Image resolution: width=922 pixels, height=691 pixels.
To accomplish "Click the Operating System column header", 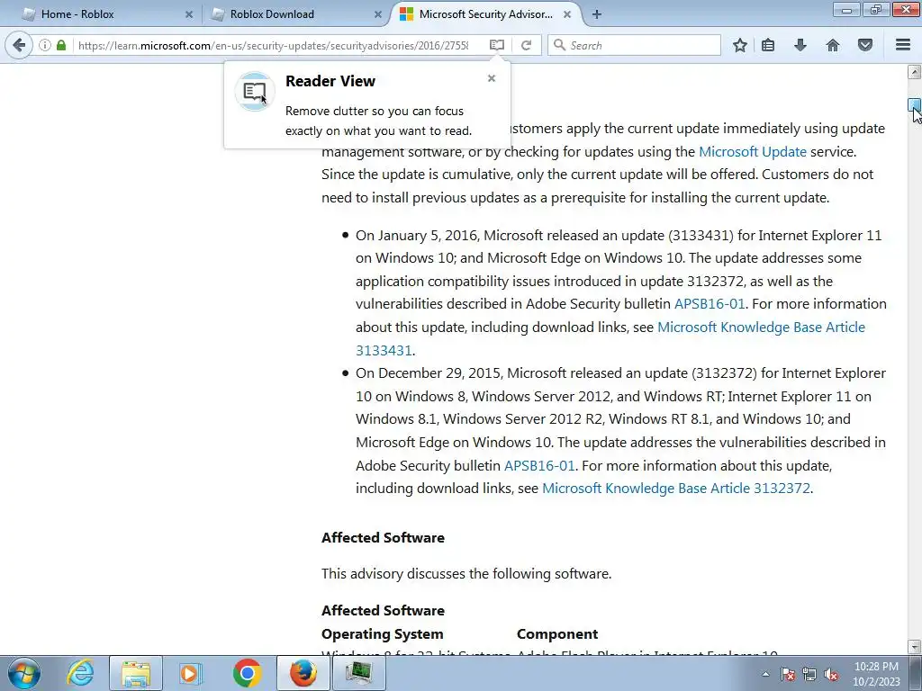I will pyautogui.click(x=382, y=634).
